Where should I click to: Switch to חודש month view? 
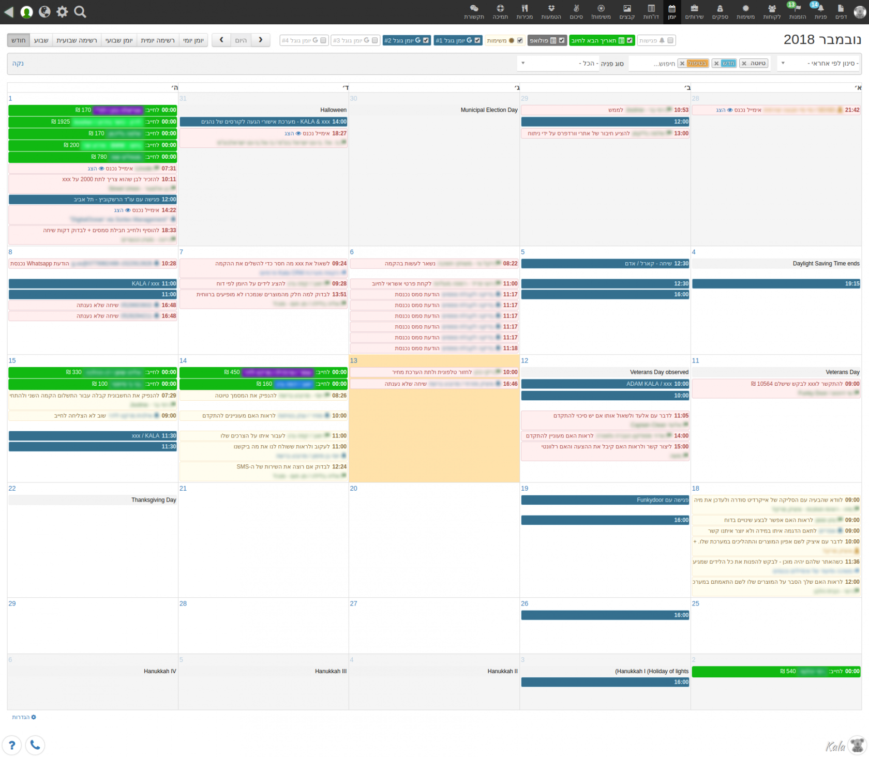(x=19, y=40)
